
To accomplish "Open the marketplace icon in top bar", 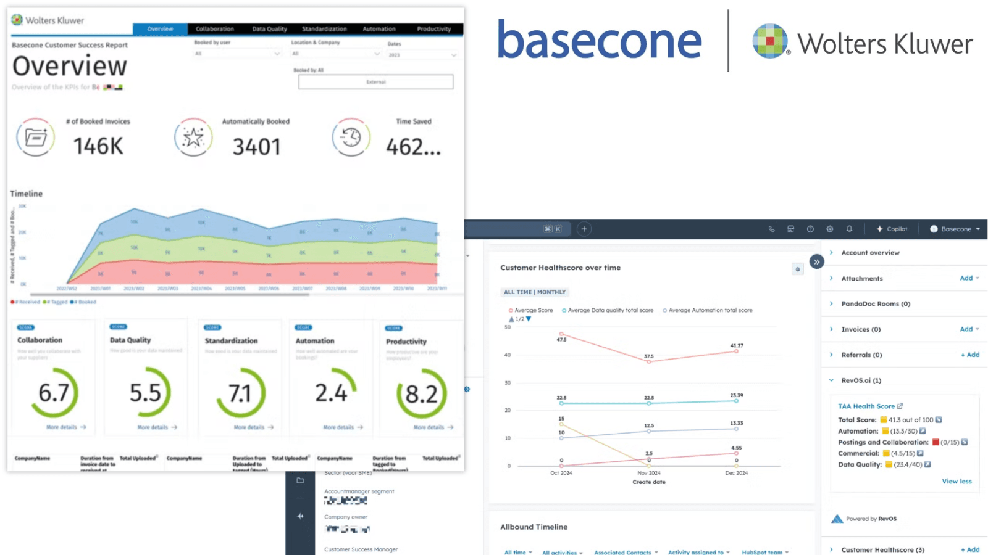I will pyautogui.click(x=790, y=229).
